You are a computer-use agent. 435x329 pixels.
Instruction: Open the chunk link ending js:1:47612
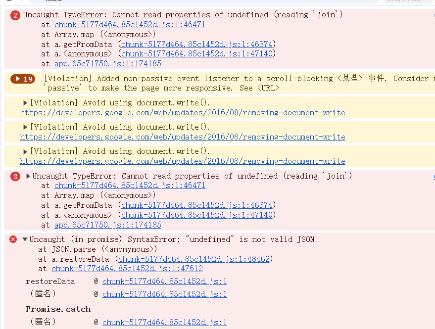click(x=127, y=269)
